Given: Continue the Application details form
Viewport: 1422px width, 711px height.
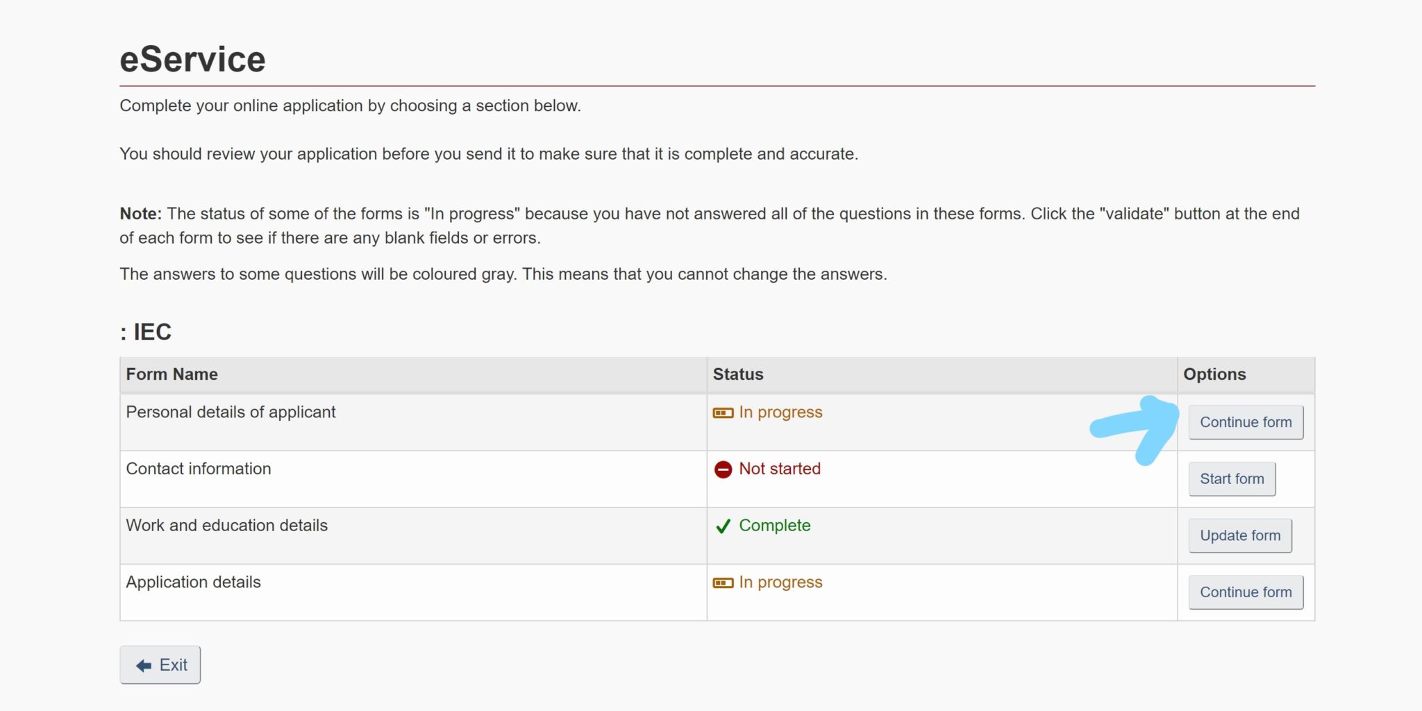Looking at the screenshot, I should pos(1245,592).
